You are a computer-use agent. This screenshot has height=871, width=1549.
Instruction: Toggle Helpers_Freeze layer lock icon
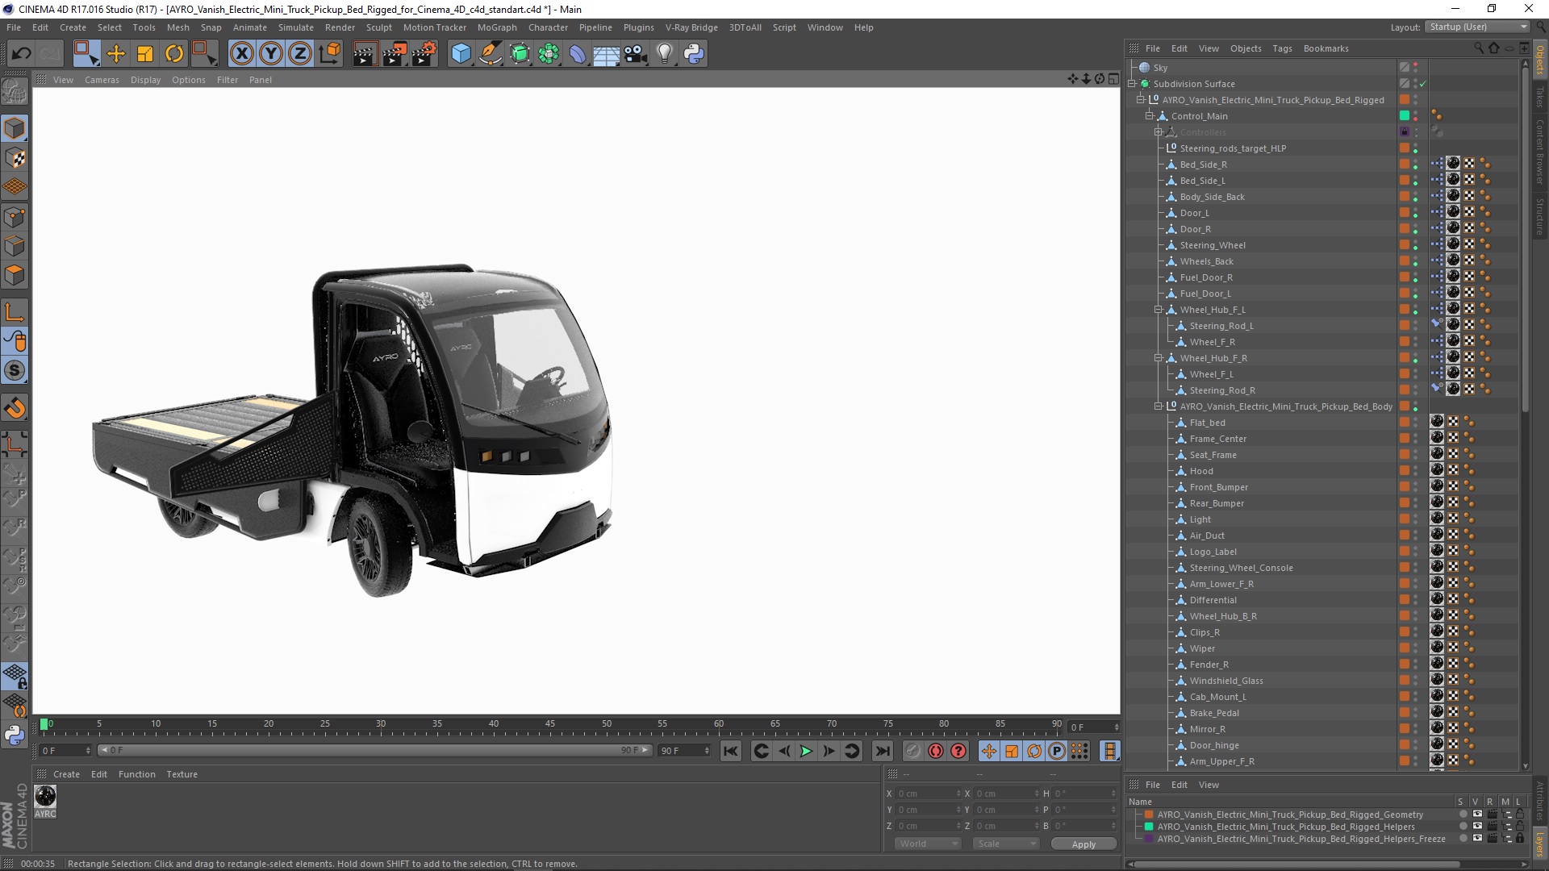point(1520,839)
